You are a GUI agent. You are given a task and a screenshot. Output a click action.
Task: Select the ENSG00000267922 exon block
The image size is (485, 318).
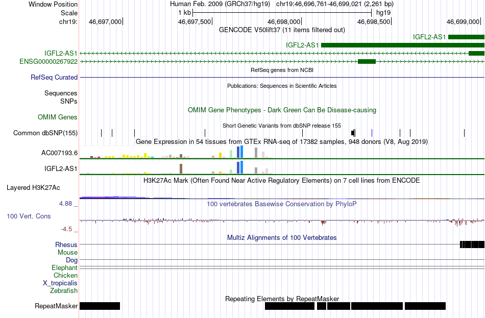(x=367, y=62)
